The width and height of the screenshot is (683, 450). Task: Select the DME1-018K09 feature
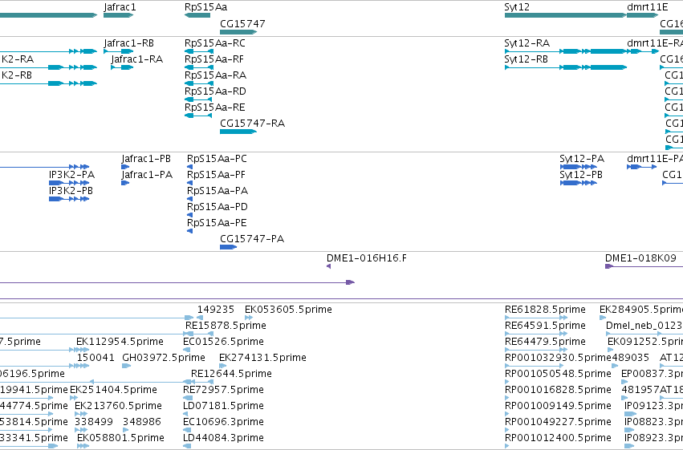(644, 266)
